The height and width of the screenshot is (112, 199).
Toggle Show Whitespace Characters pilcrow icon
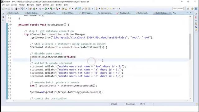pyautogui.click(x=93, y=9)
